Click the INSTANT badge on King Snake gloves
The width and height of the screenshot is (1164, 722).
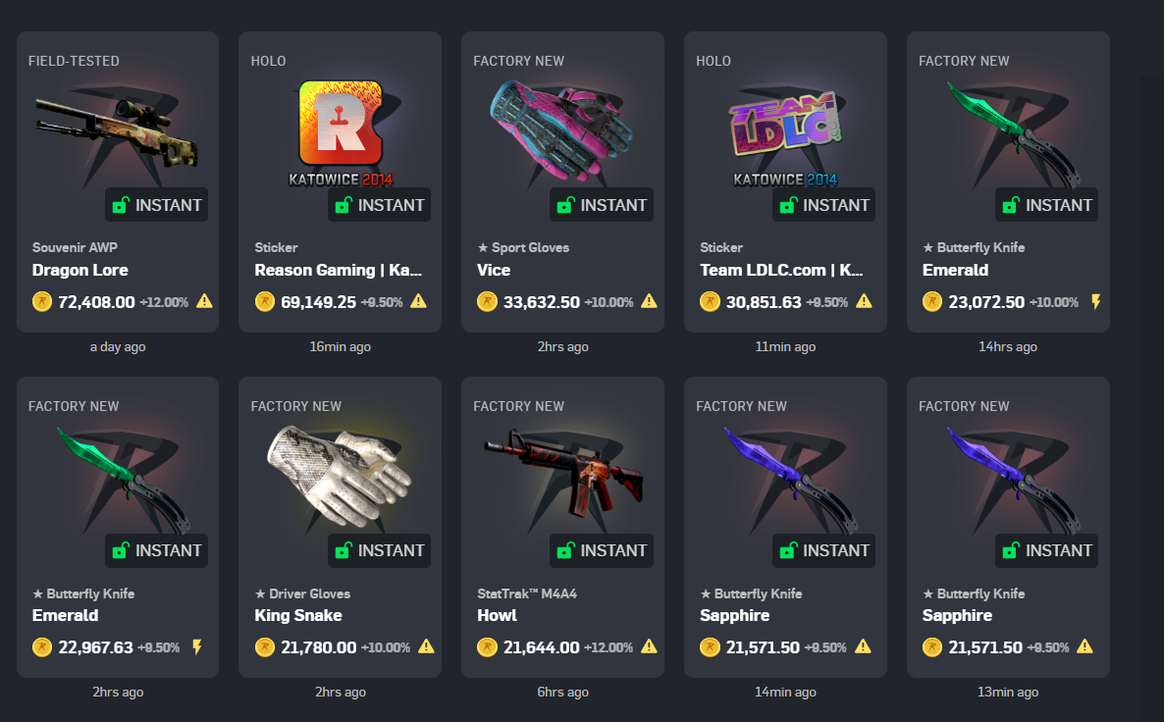380,550
